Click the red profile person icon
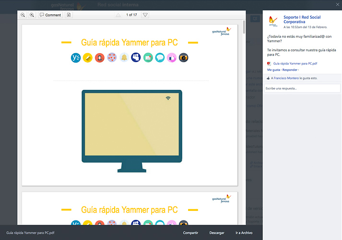Screen dimensions: 342x240 [100, 58]
